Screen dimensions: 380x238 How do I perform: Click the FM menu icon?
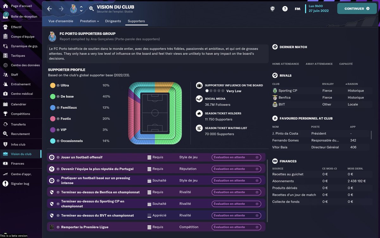pos(297,9)
